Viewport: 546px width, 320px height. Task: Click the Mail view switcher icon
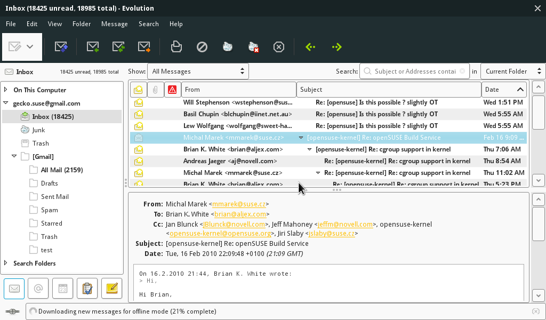pyautogui.click(x=14, y=289)
